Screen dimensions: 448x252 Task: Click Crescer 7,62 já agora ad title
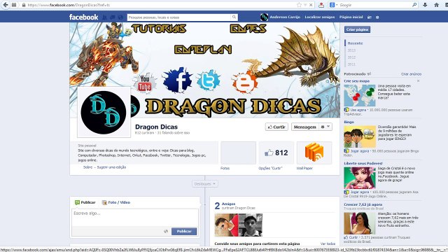click(x=363, y=204)
